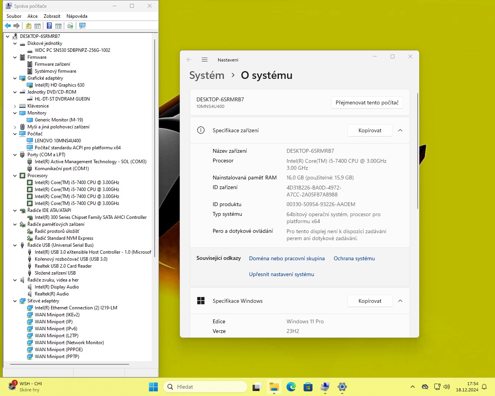Click Kopírovat next to Specifikace Windows
The image size is (495, 396).
pyautogui.click(x=370, y=301)
